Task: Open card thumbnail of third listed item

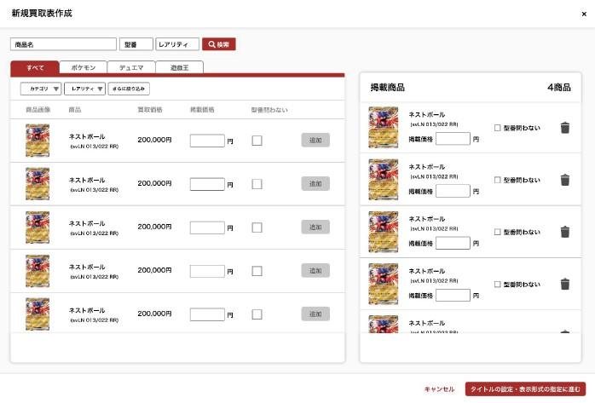Action: [x=384, y=232]
